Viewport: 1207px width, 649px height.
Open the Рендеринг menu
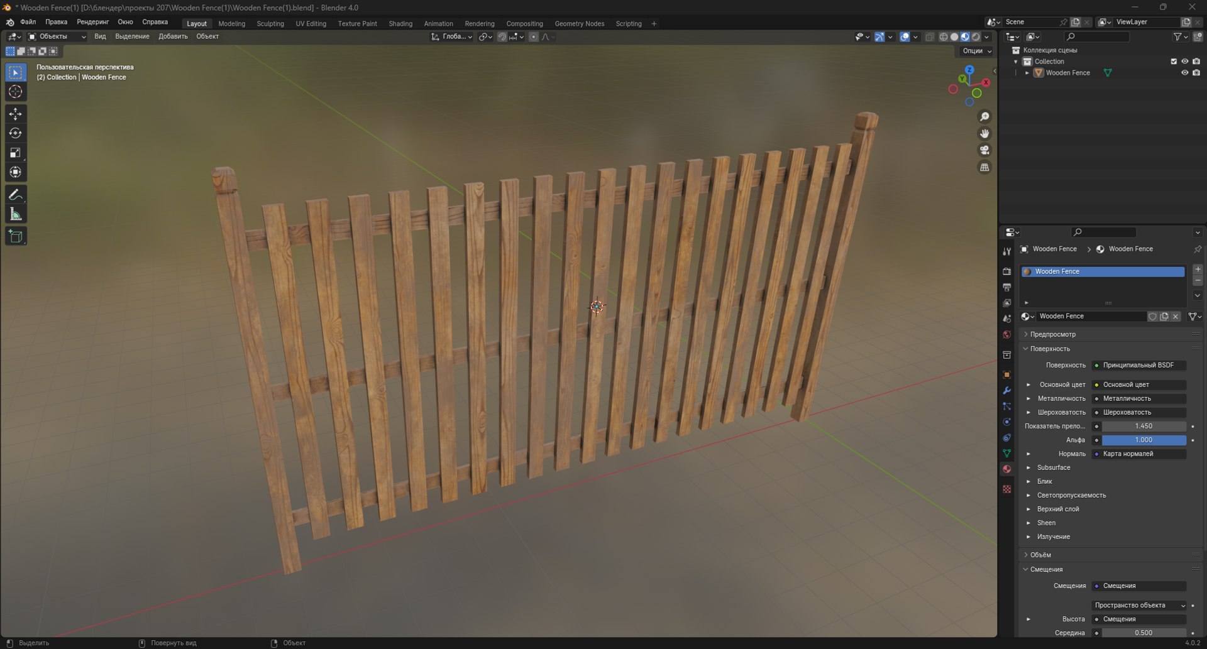click(93, 22)
